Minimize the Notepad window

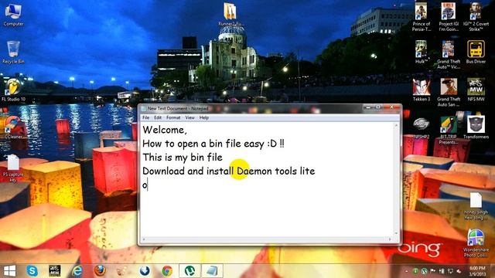[368, 107]
